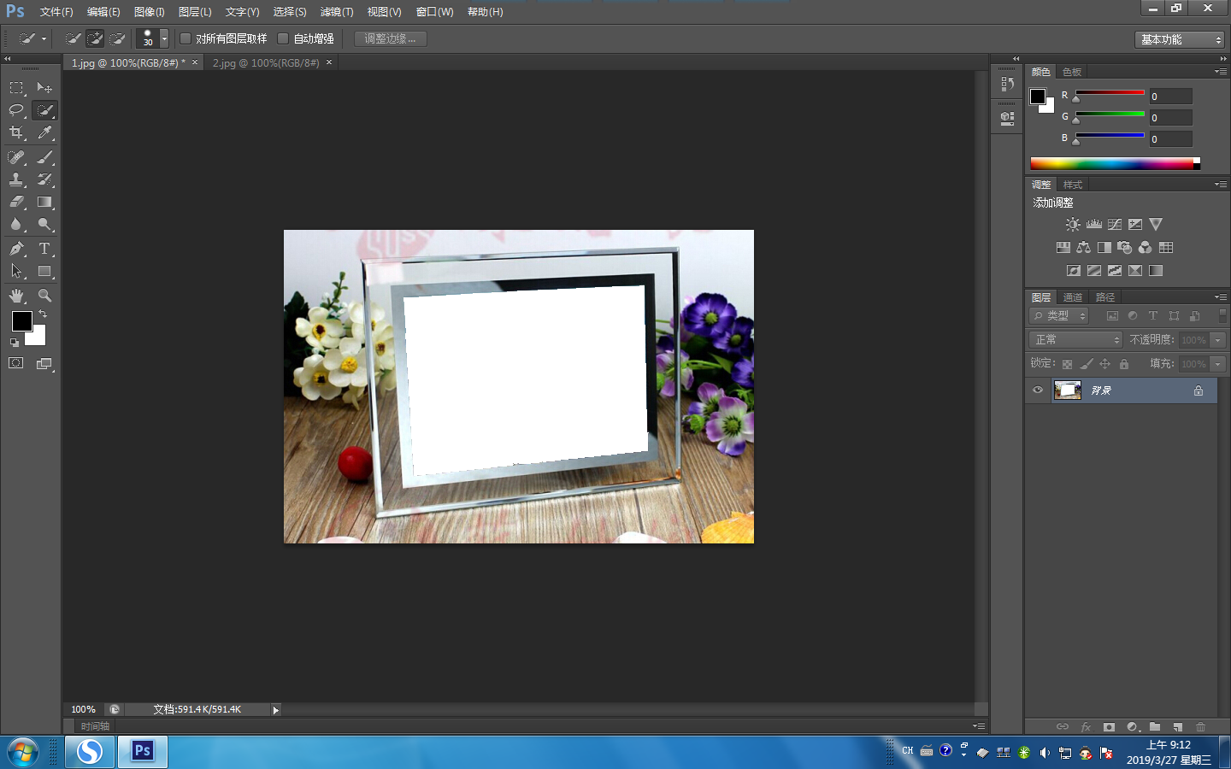Select the Brush tool

[x=44, y=157]
